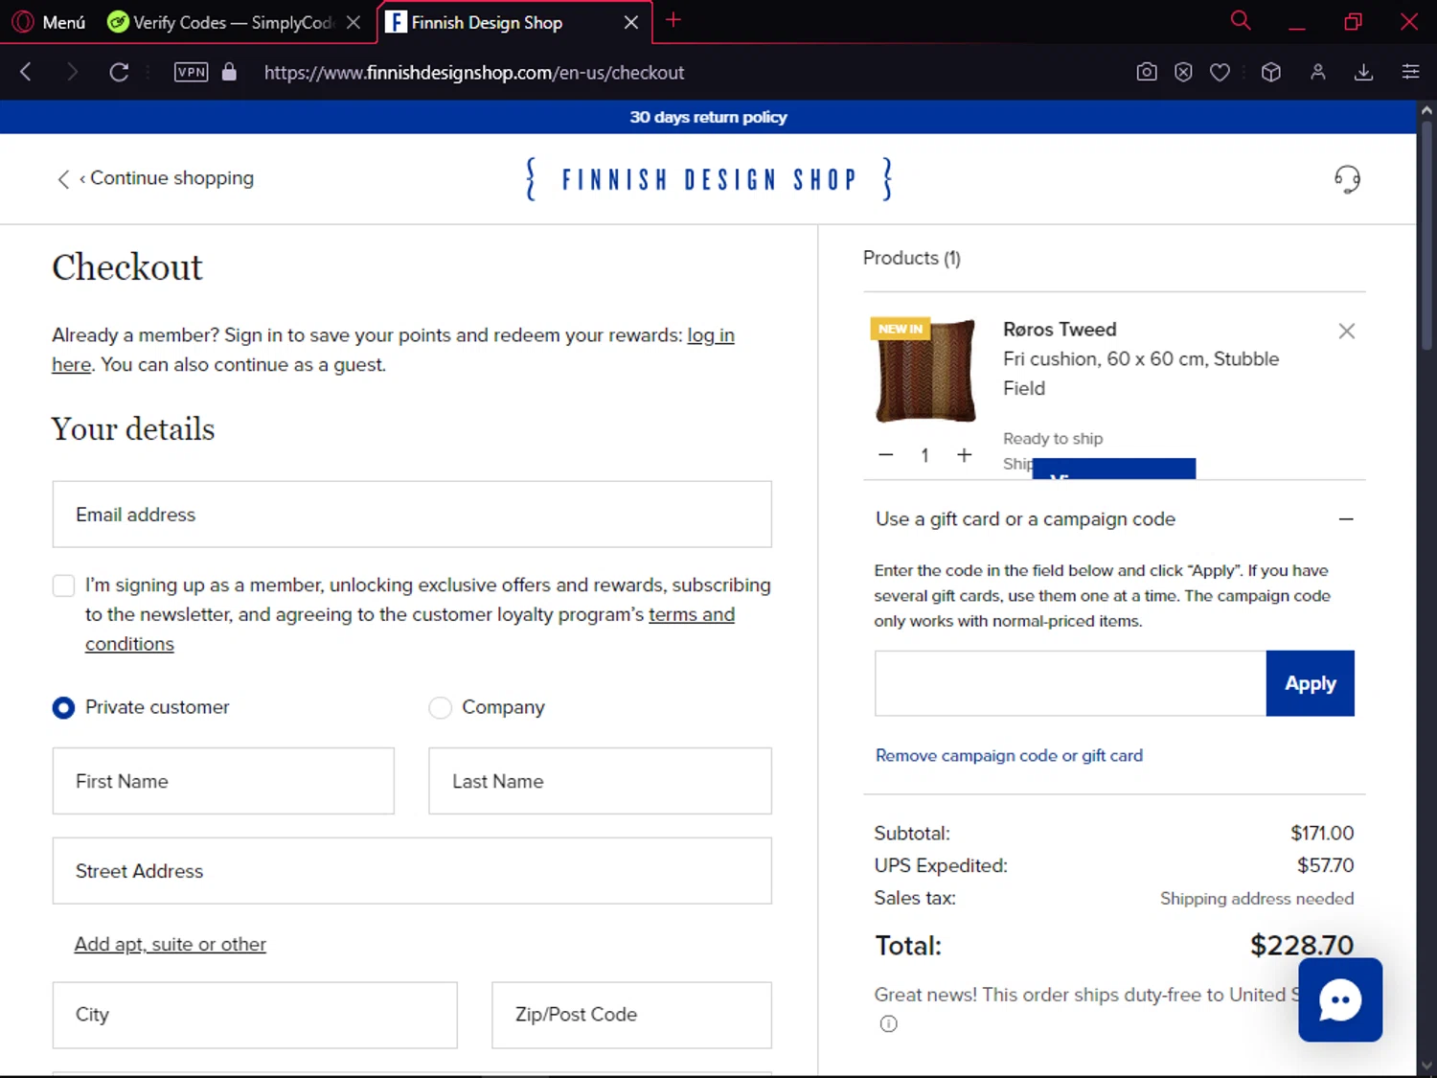Click the page vertical scrollbar
Image resolution: width=1437 pixels, height=1078 pixels.
click(x=1426, y=235)
